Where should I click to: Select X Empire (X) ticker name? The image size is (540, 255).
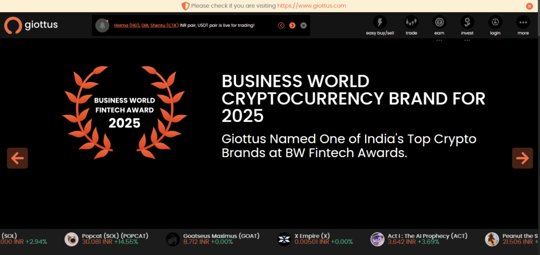tap(312, 236)
